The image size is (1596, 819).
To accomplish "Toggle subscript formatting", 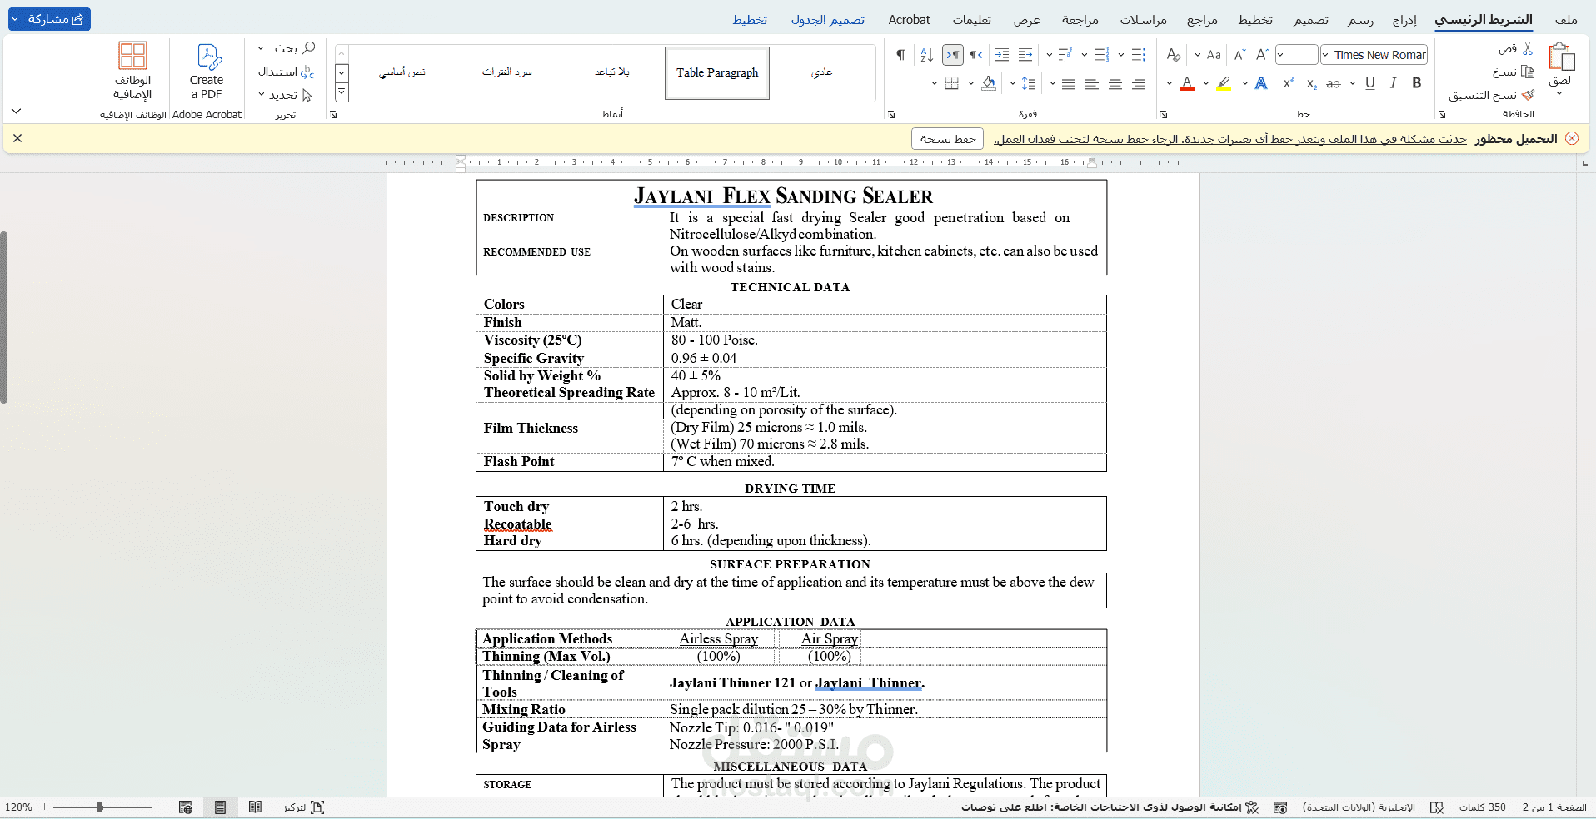I will point(1312,83).
